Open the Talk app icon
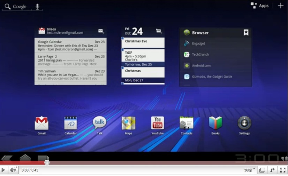288x176 pixels. click(99, 122)
